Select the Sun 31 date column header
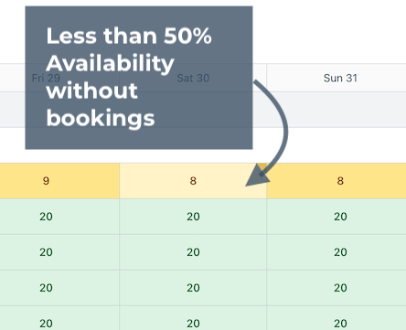The height and width of the screenshot is (330, 406). coord(337,78)
